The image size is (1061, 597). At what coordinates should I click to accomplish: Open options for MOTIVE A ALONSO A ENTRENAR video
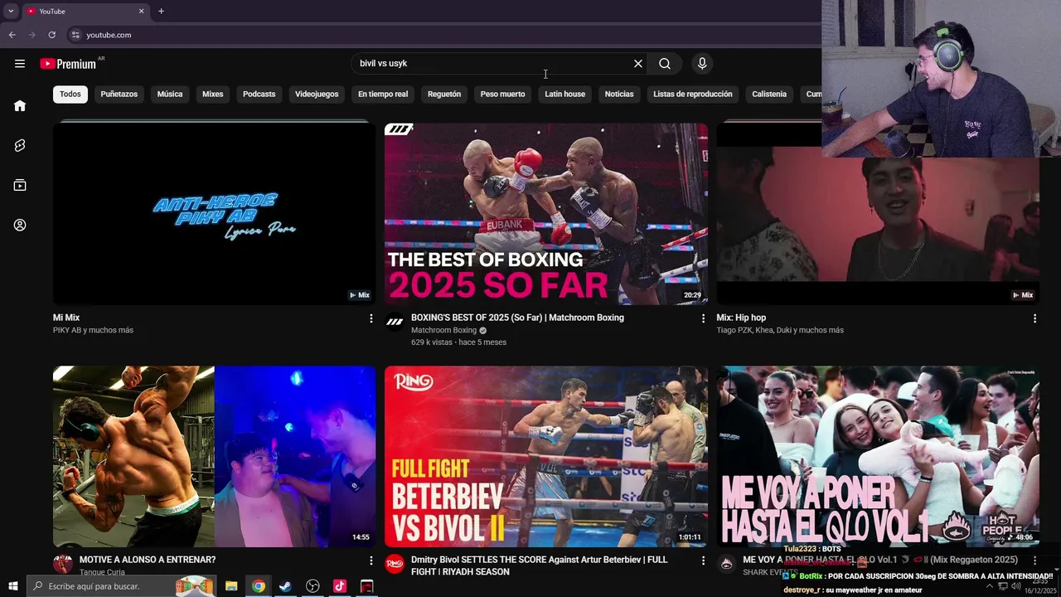point(371,561)
